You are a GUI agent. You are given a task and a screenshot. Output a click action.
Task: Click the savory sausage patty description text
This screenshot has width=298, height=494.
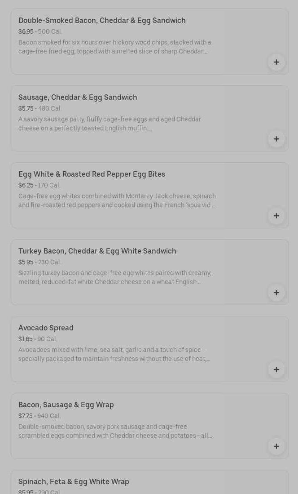(110, 124)
